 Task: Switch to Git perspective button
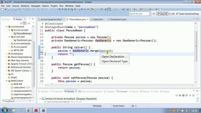[x=172, y=14]
